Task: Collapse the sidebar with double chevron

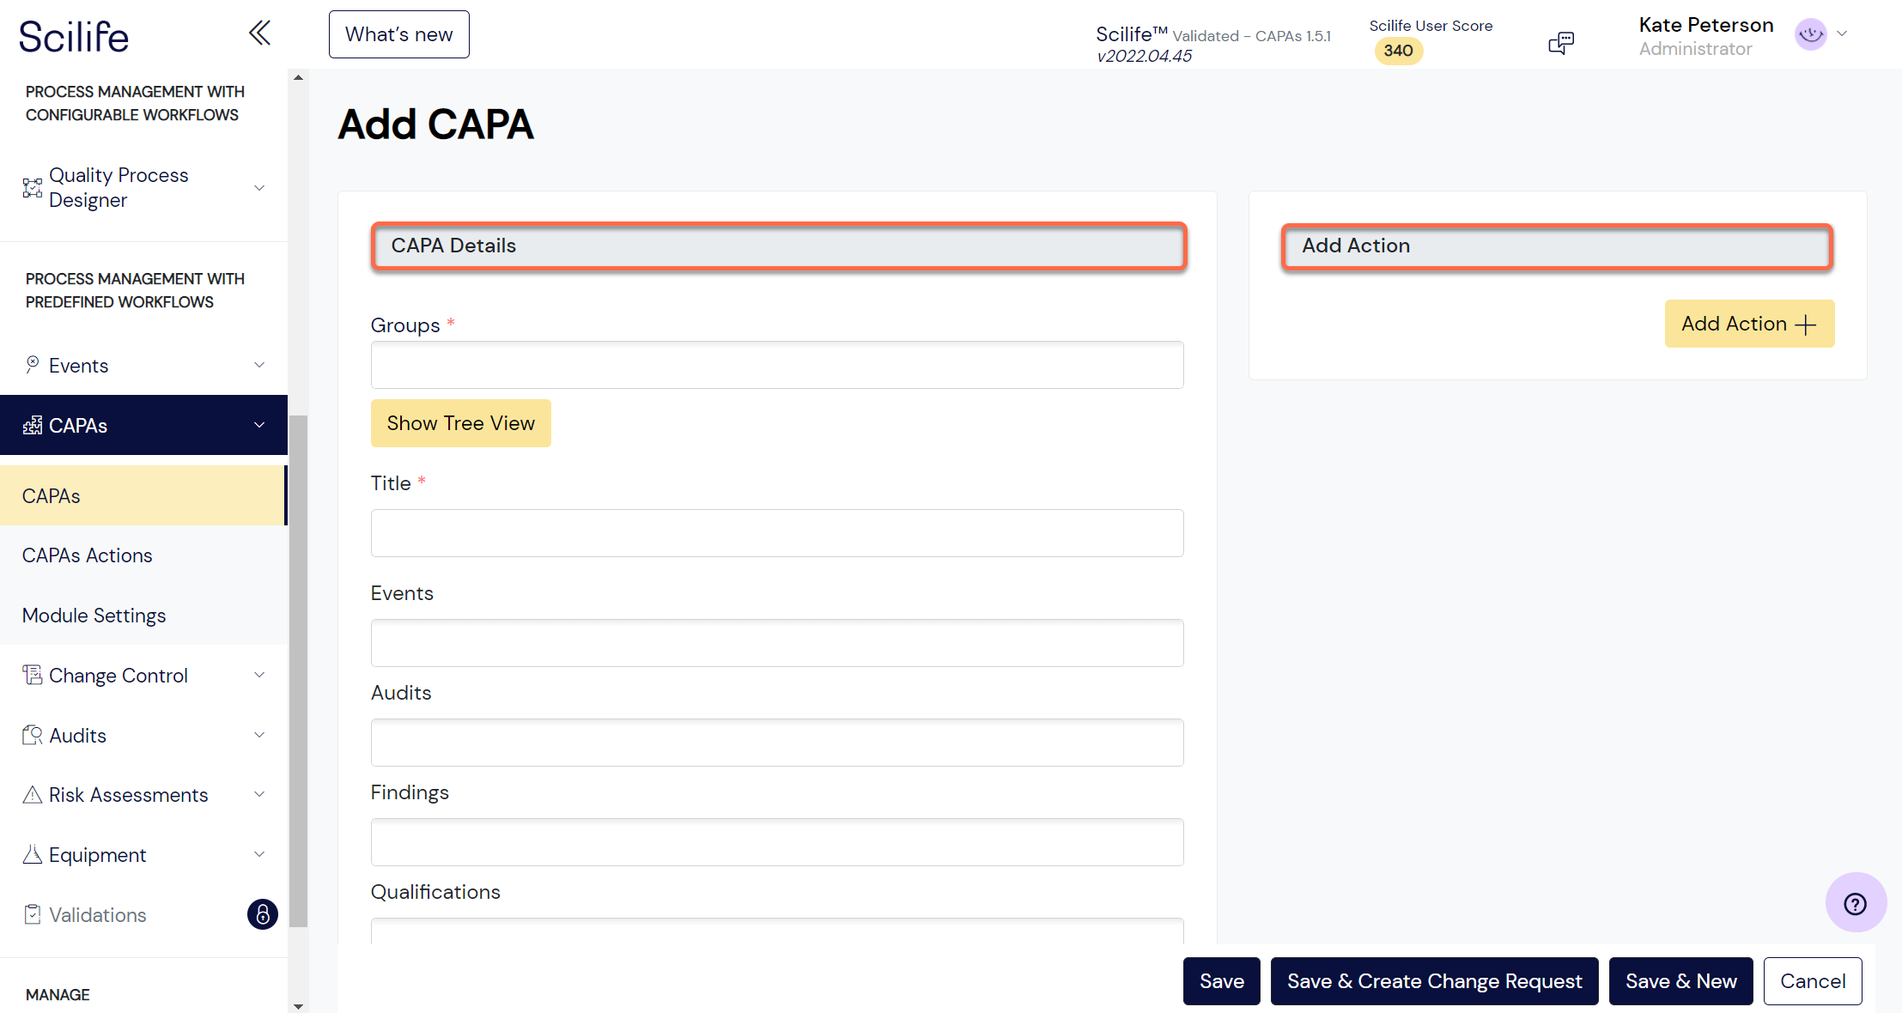Action: click(260, 33)
